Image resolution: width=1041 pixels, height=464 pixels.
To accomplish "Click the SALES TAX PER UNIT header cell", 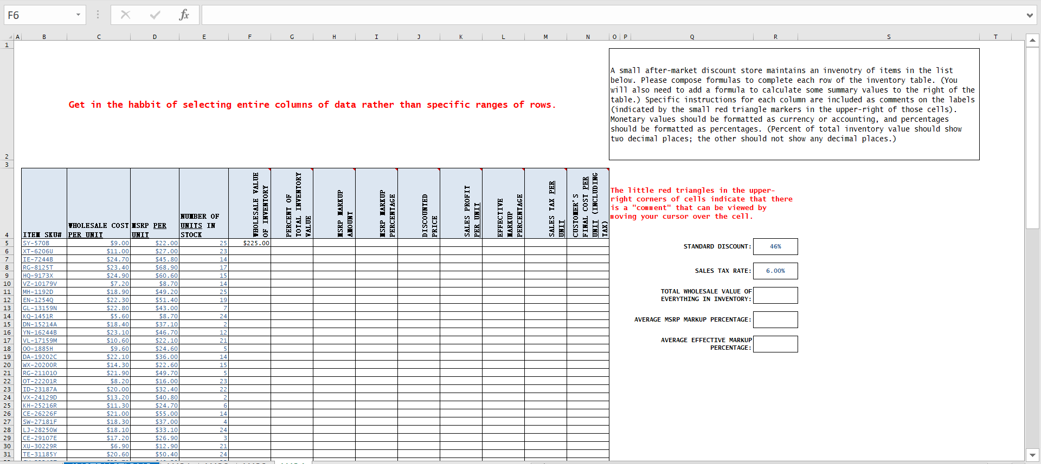I will [x=545, y=204].
